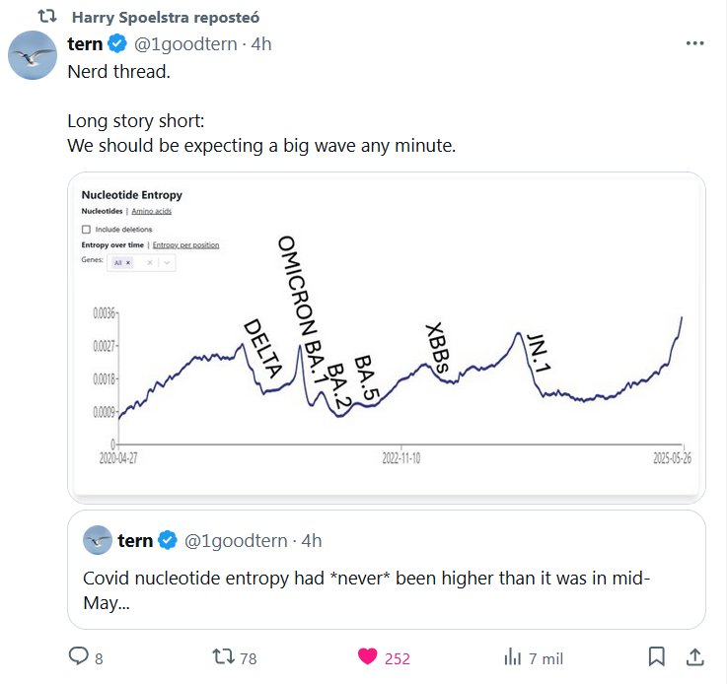Viewport: 728px width, 684px height.
Task: Remove the All gene tag
Action: (x=128, y=263)
